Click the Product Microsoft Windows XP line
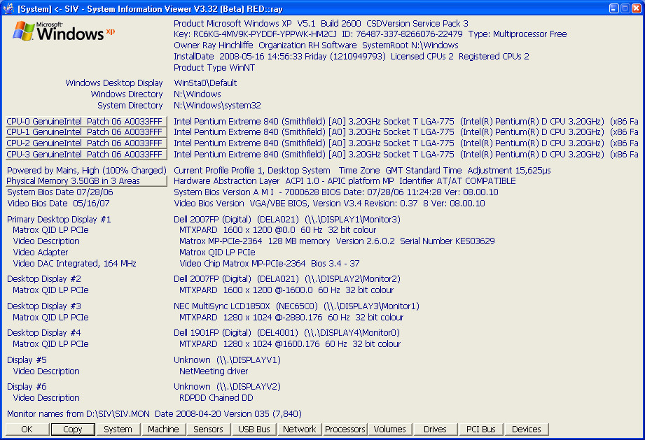645x440 pixels. 321,23
